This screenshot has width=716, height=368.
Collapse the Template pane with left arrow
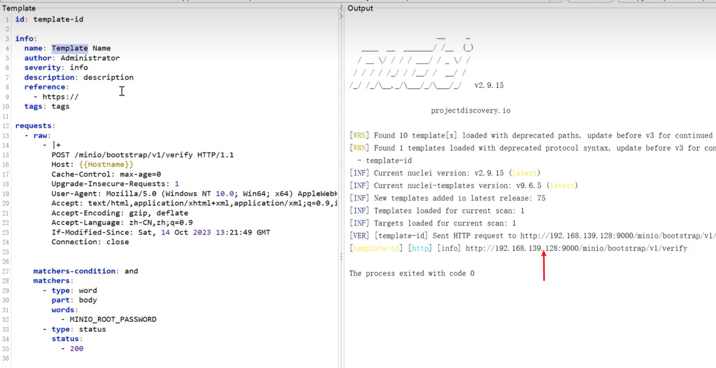click(341, 7)
